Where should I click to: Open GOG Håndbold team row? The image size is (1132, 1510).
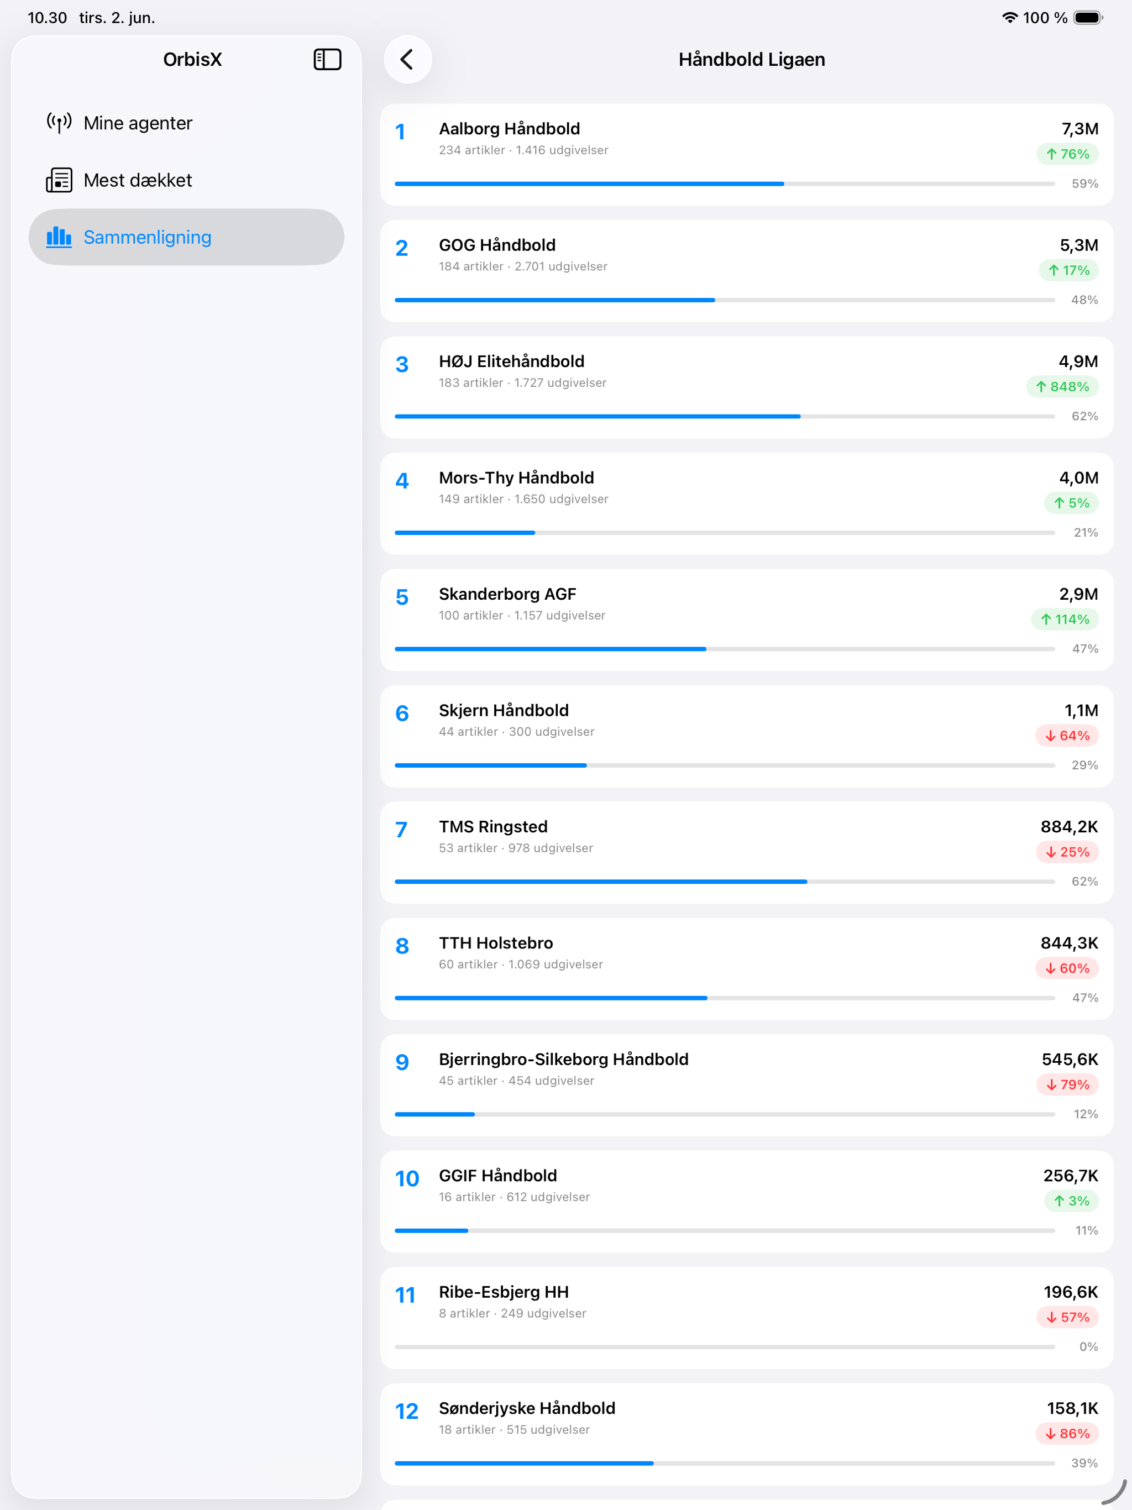tap(747, 271)
